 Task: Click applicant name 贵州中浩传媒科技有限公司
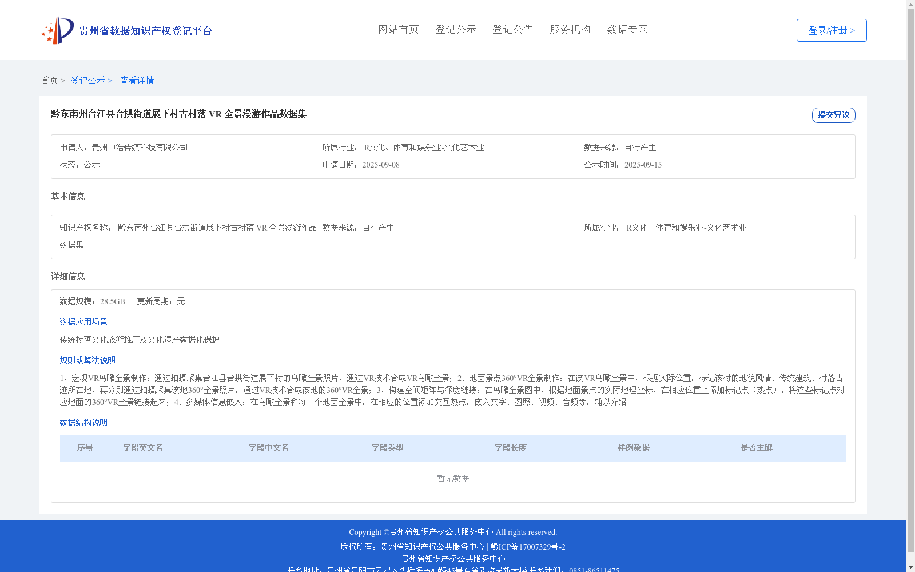tap(140, 148)
